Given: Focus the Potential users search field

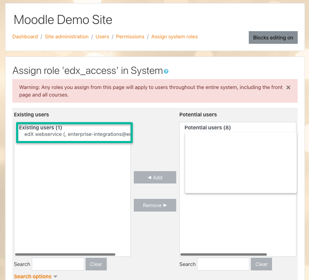Looking at the screenshot, I should [223, 264].
